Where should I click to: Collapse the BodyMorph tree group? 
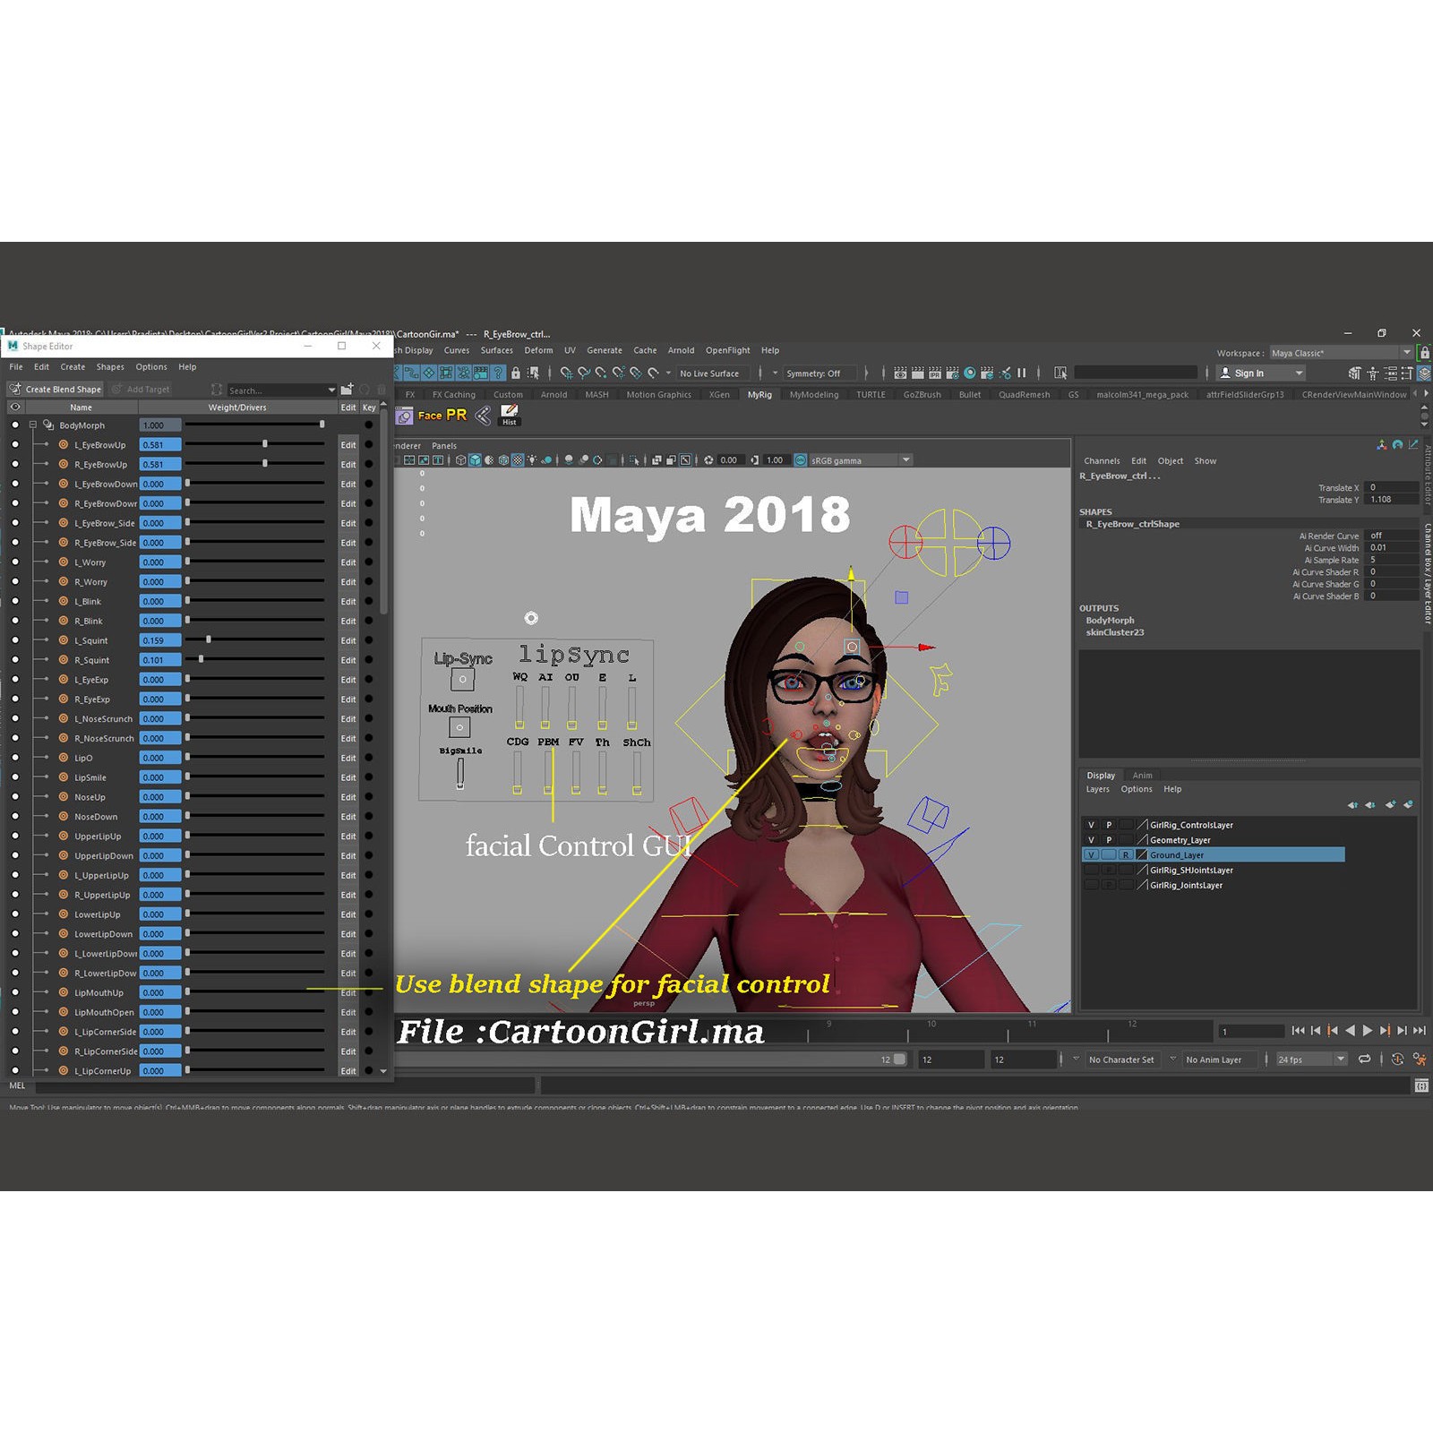(32, 425)
